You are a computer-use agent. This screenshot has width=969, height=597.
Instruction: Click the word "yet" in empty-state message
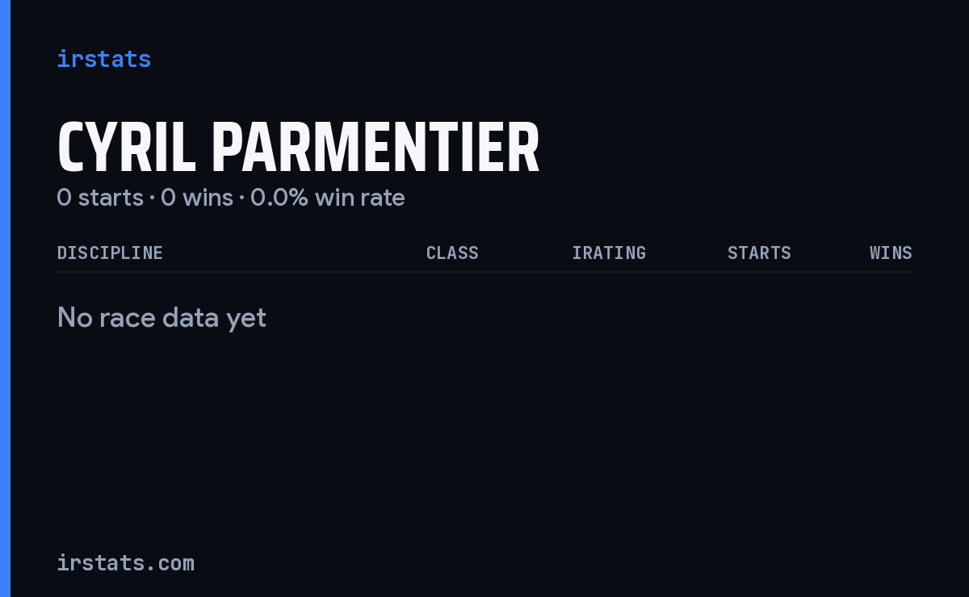(246, 319)
